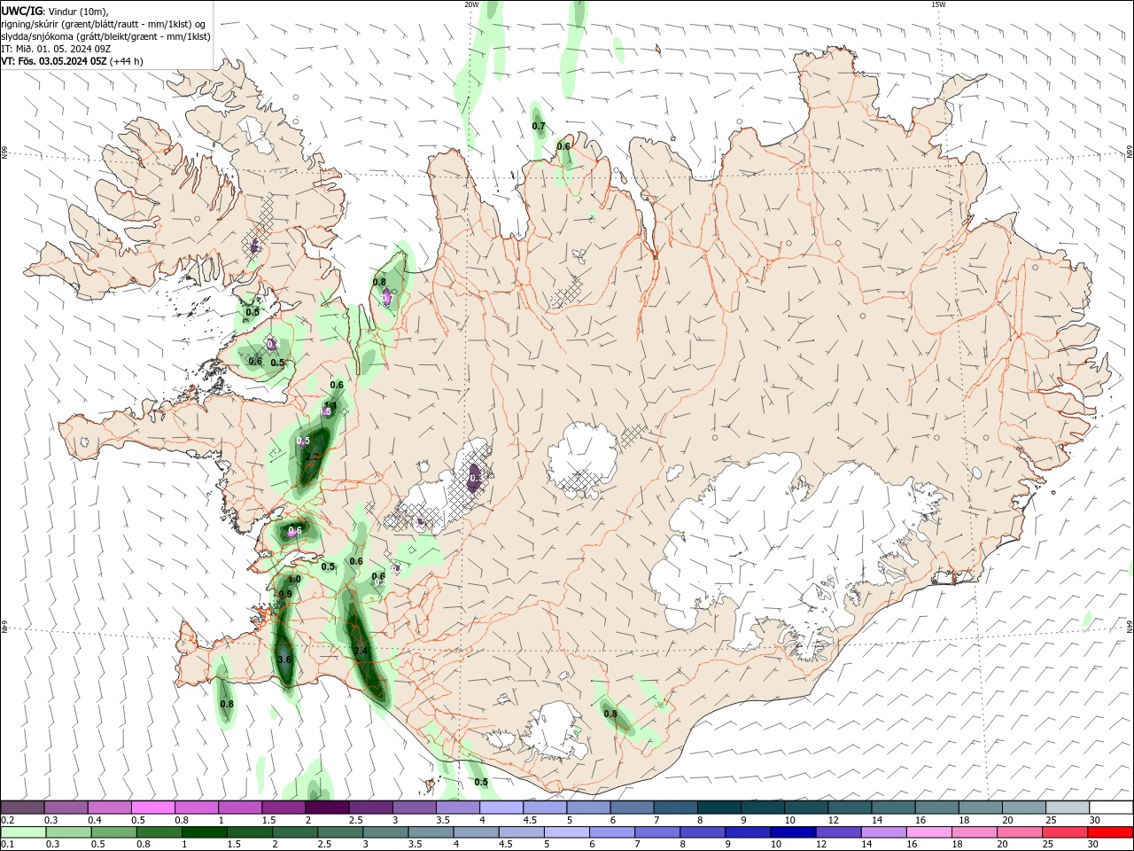
Task: Select the '15W' longitude label
Action: pos(938,4)
